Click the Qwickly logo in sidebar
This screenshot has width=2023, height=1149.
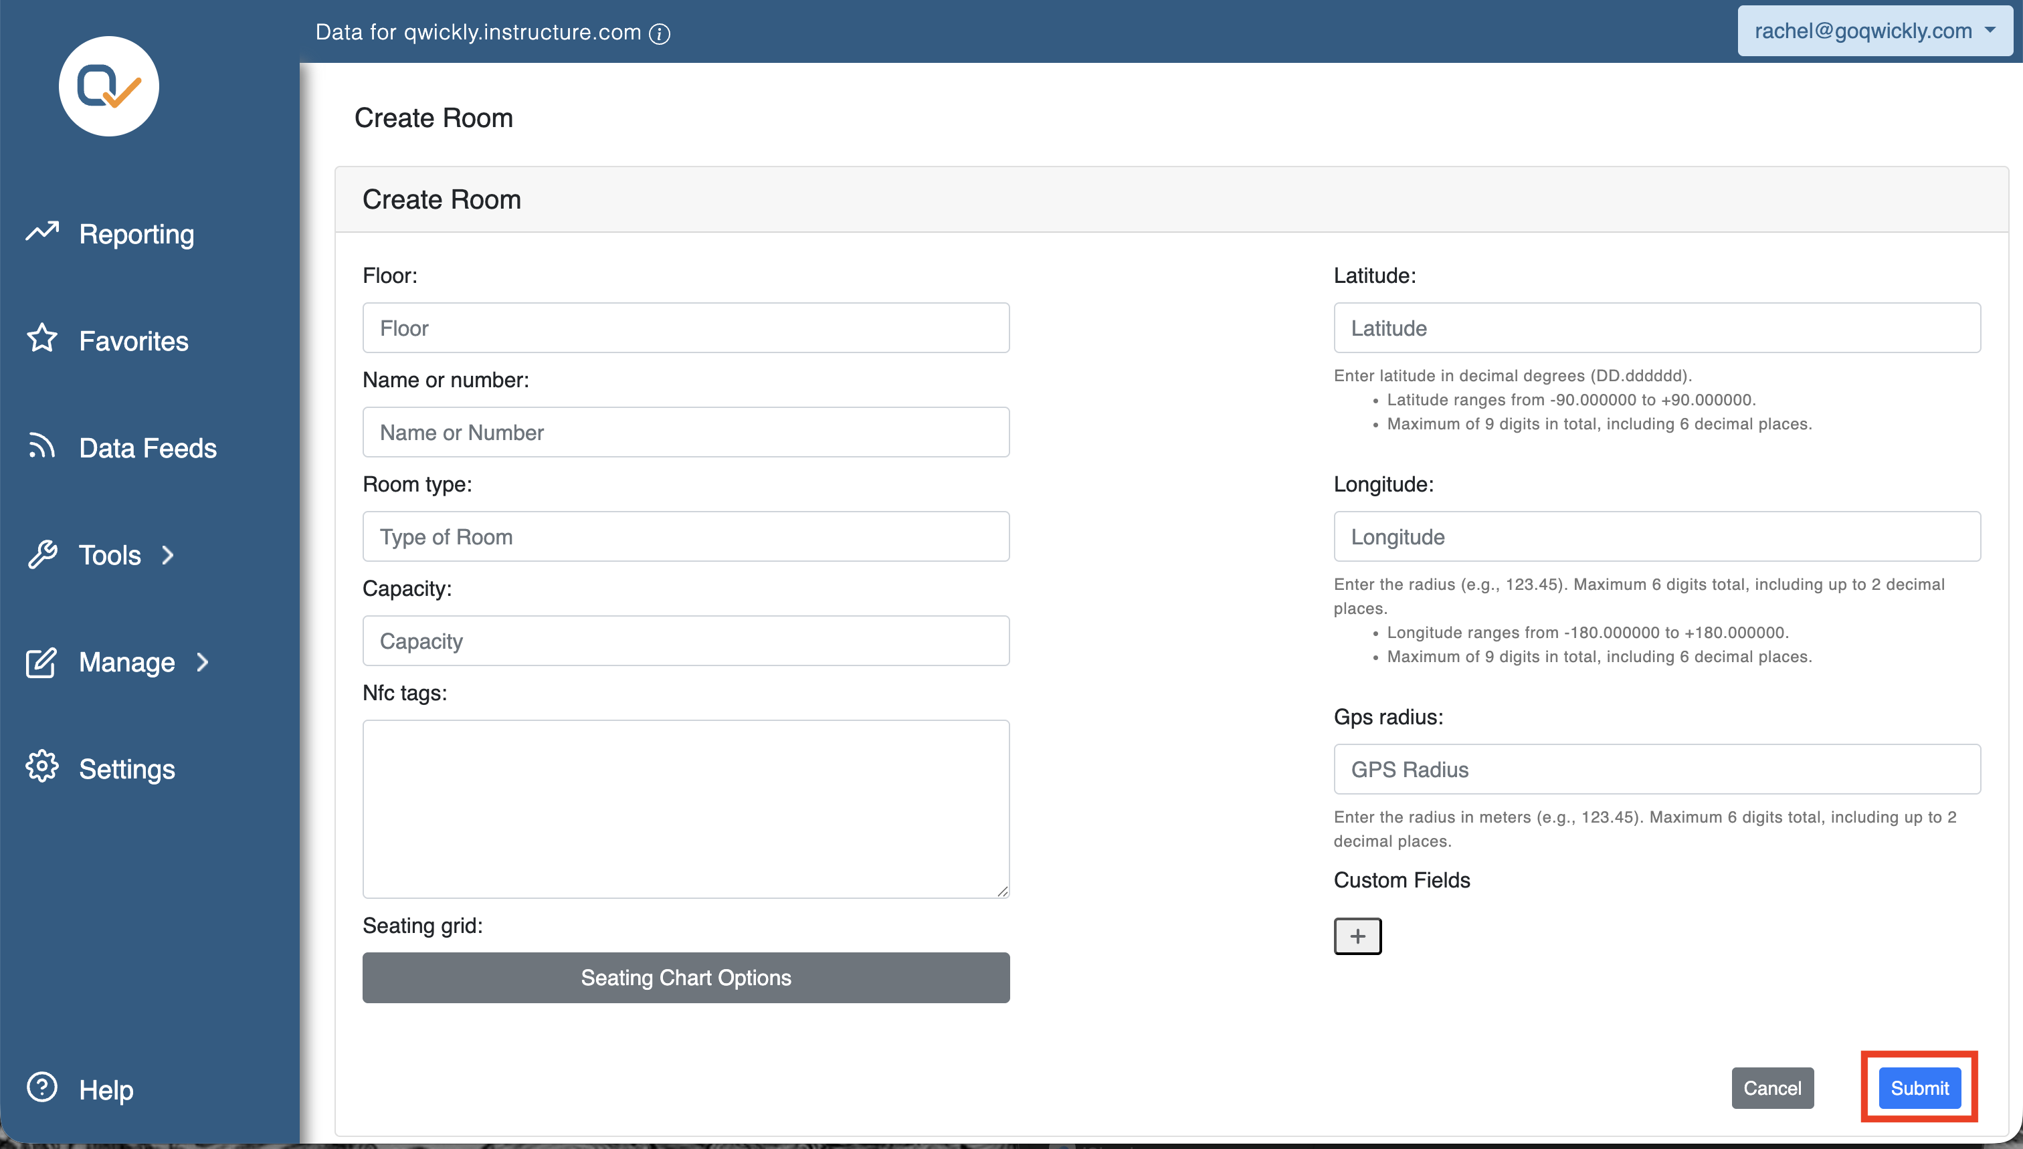[109, 86]
